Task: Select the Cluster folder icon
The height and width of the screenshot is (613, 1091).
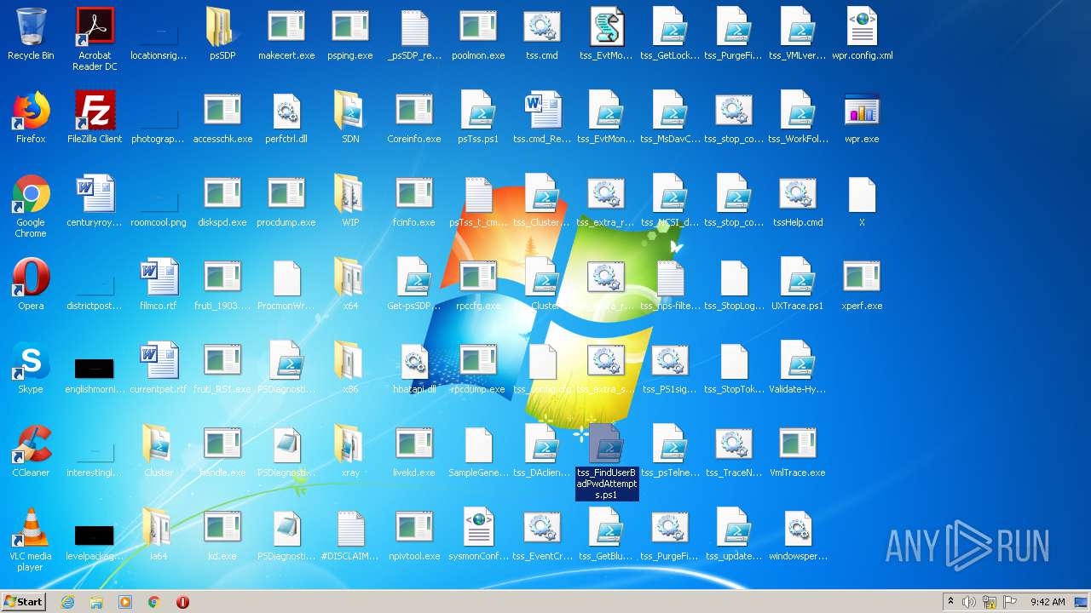Action: (159, 451)
